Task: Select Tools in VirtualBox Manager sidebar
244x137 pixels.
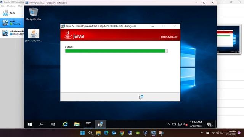Action: click(12, 13)
